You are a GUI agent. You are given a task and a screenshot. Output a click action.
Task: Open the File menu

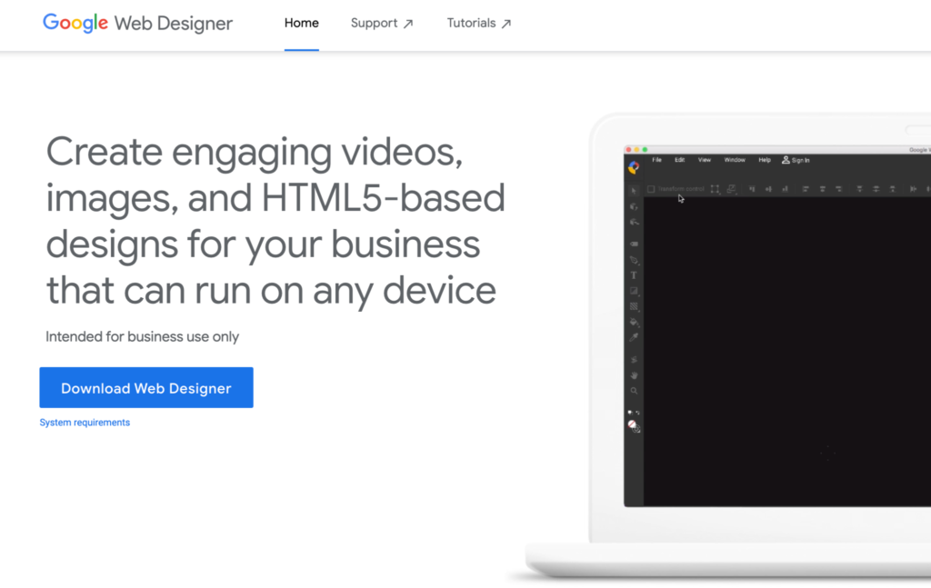pyautogui.click(x=656, y=160)
